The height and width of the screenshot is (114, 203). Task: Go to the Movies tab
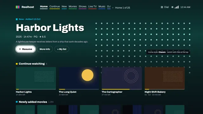(73, 7)
